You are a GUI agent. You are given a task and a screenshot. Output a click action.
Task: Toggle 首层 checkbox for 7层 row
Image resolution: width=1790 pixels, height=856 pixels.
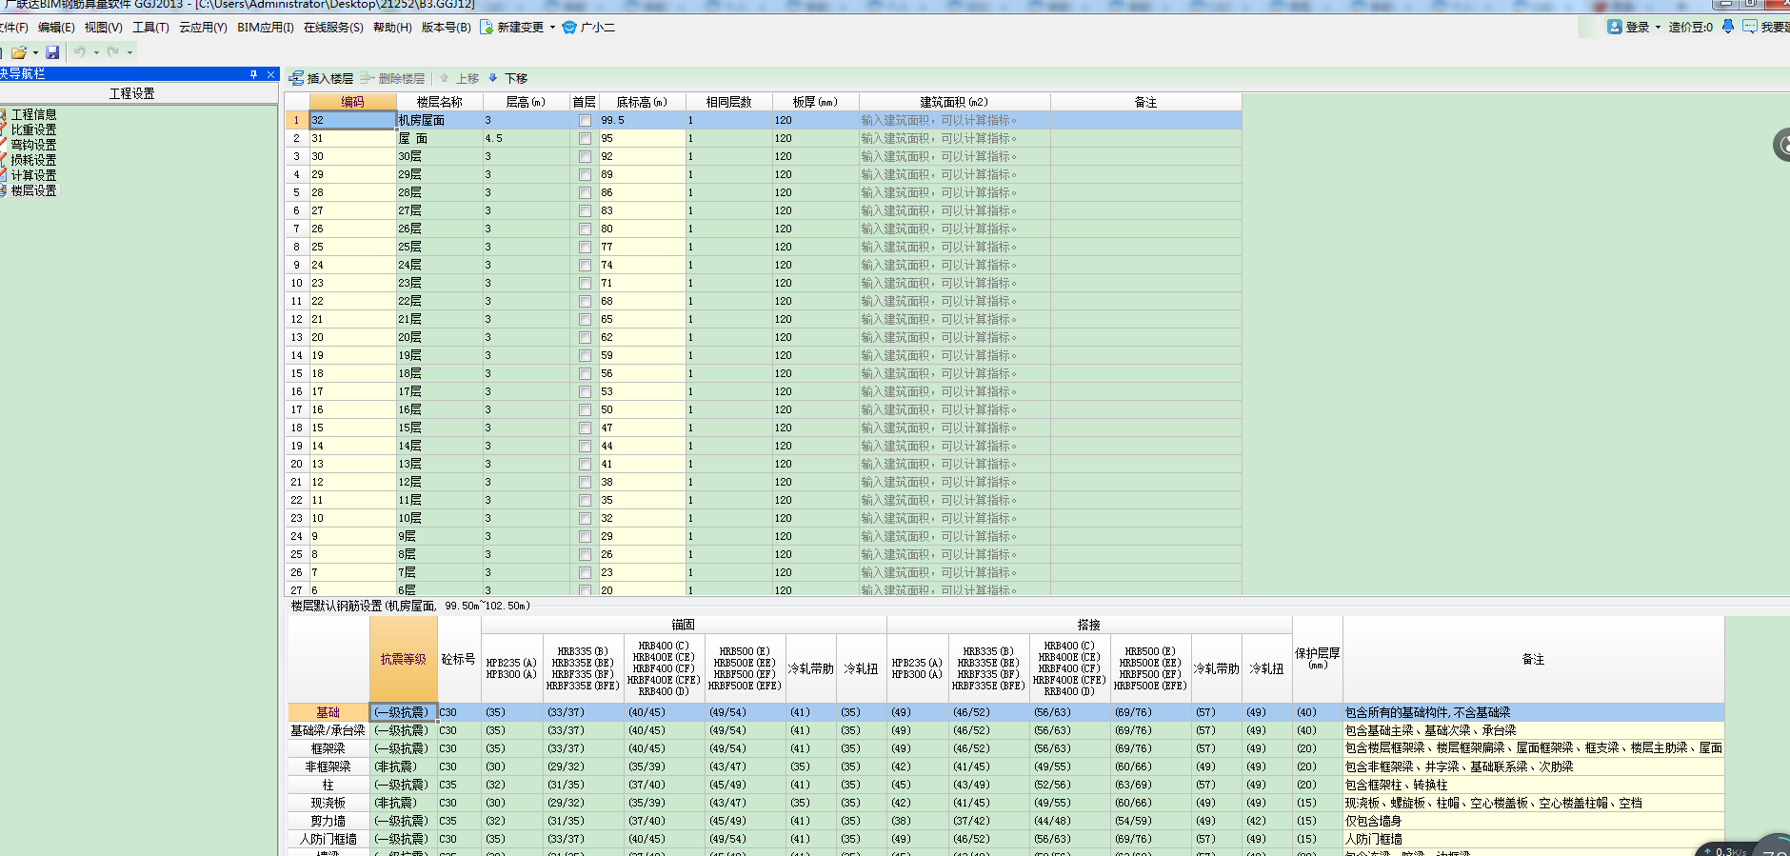585,573
